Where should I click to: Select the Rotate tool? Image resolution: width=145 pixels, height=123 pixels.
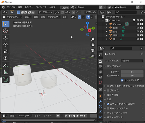tap(5, 45)
